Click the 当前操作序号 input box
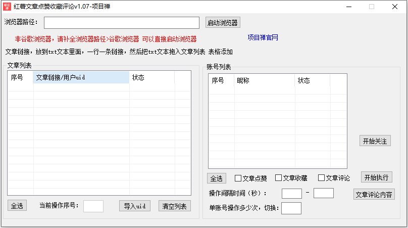The image size is (408, 228). [x=93, y=206]
